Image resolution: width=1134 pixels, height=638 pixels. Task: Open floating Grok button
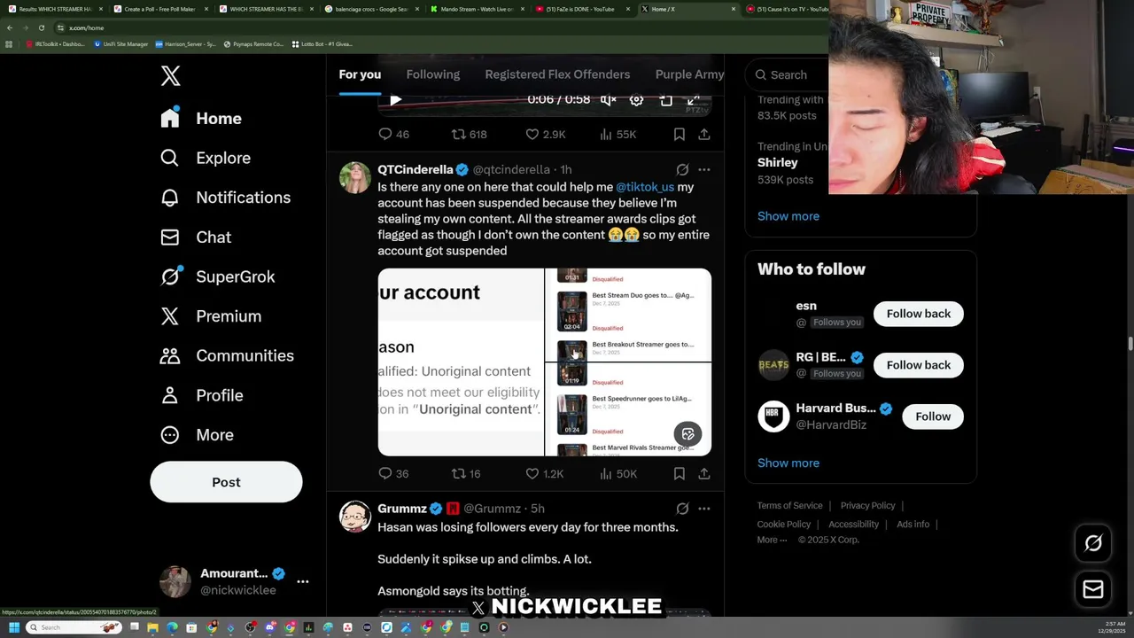click(1093, 543)
